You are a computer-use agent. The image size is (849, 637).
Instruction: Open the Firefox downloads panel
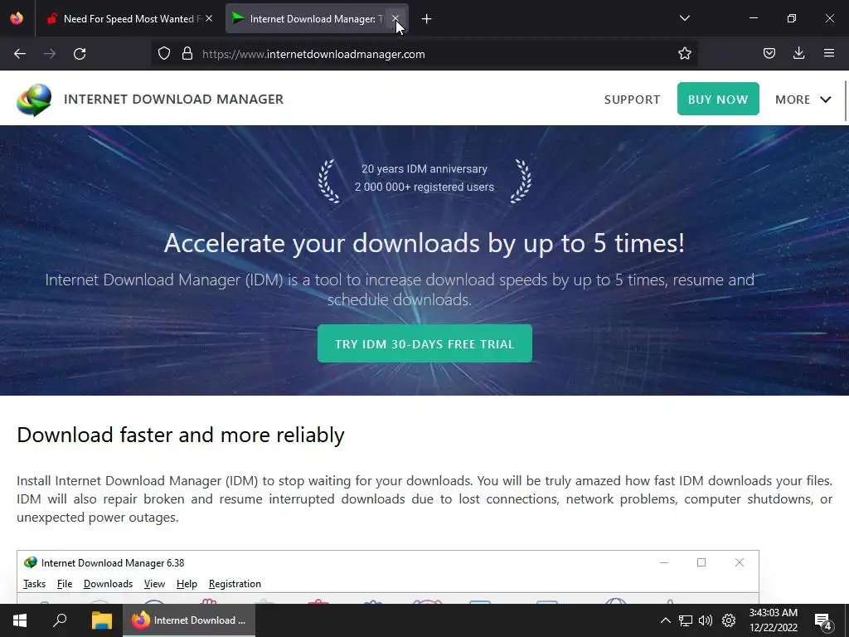pos(798,54)
